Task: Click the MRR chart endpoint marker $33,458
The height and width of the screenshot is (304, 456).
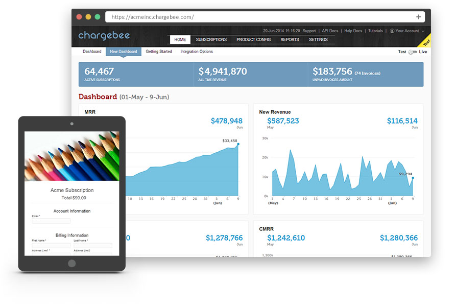Action: pos(238,144)
